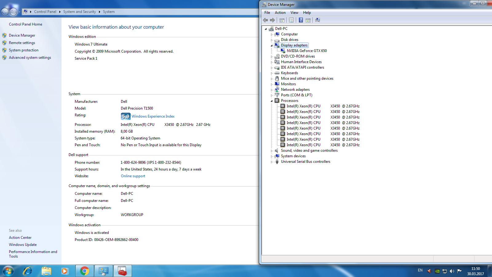Open Performance Information and Tools link
The image size is (492, 277).
pos(33,254)
